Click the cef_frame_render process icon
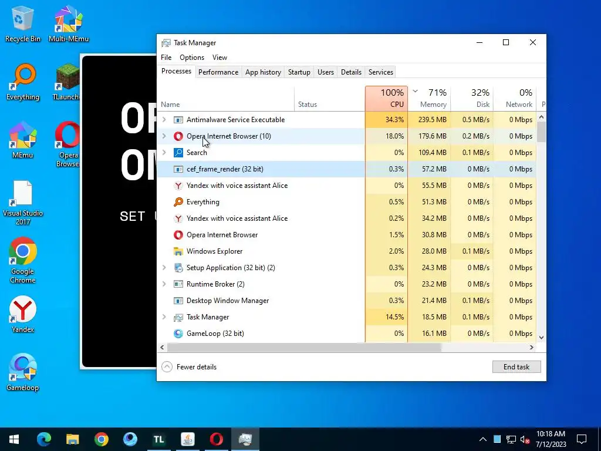 click(178, 169)
